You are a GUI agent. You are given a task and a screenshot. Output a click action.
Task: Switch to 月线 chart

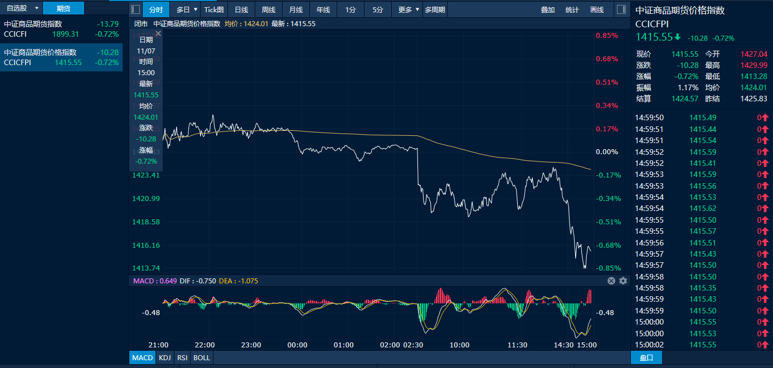tap(296, 9)
